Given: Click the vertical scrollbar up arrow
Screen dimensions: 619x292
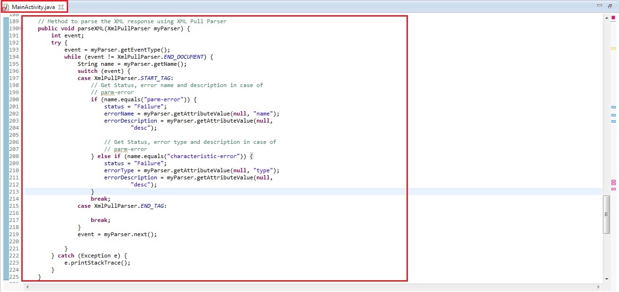Looking at the screenshot, I should pyautogui.click(x=606, y=18).
